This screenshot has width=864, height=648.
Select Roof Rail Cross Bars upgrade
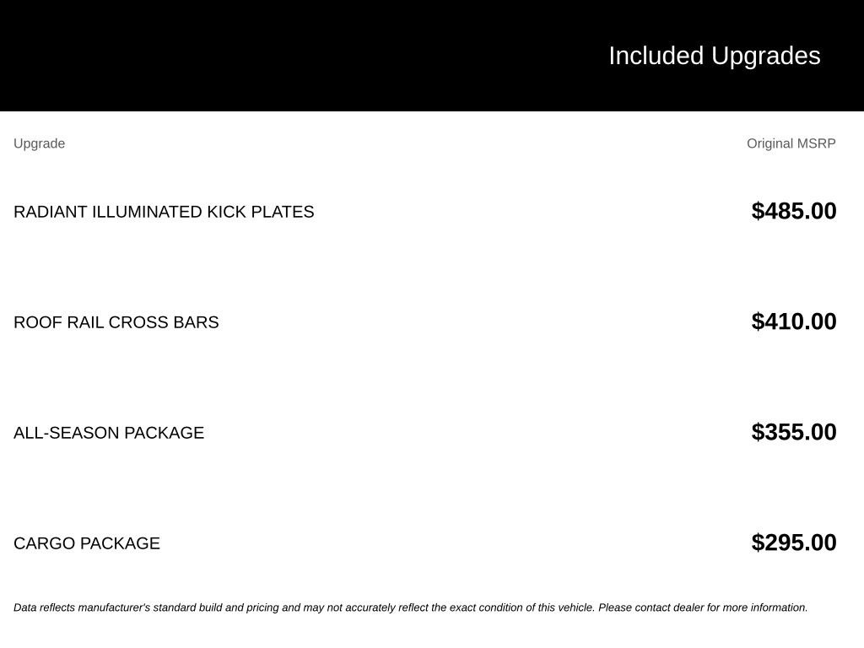pos(116,322)
